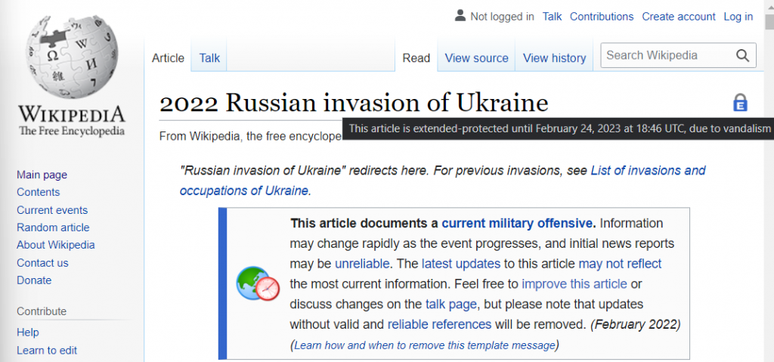
Task: Click Create account link
Action: point(678,17)
